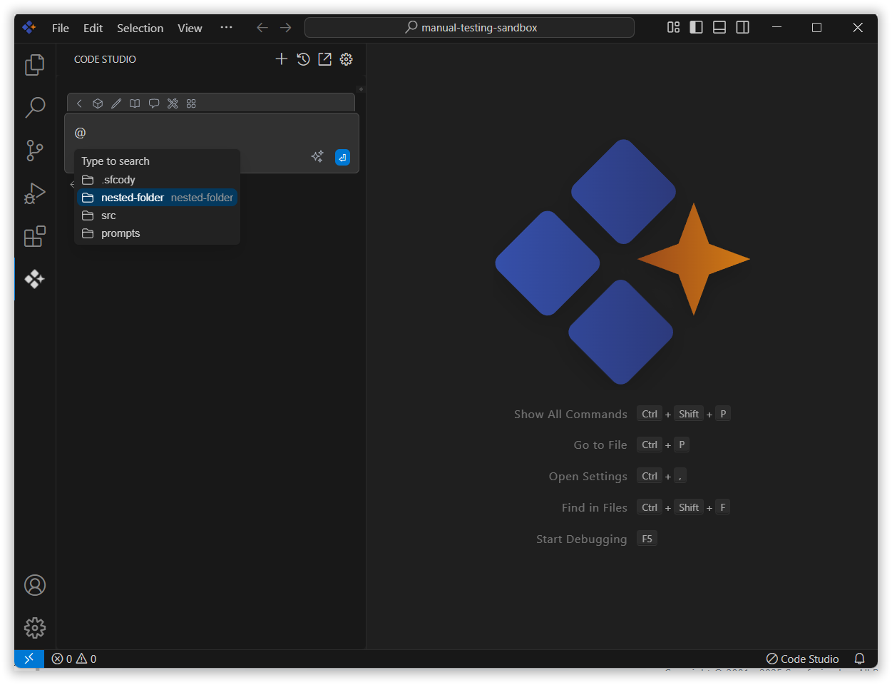Pick the .sfcody folder suggestion
This screenshot has height=685, width=892.
point(118,180)
